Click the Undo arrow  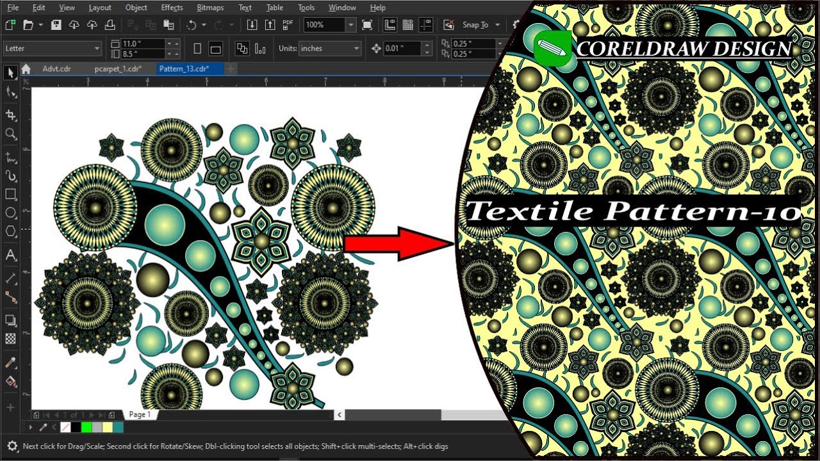point(191,25)
